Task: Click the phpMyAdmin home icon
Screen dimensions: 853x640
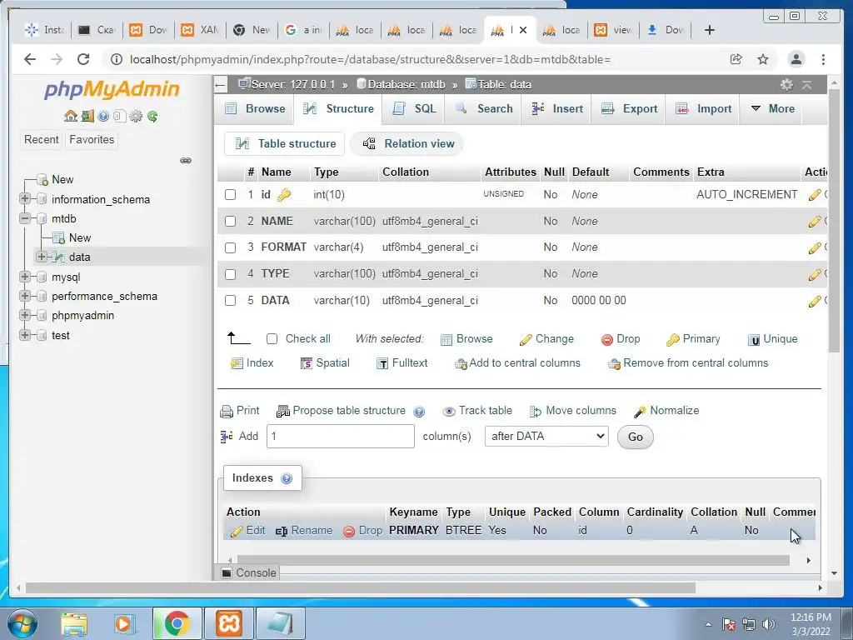Action: [x=70, y=116]
